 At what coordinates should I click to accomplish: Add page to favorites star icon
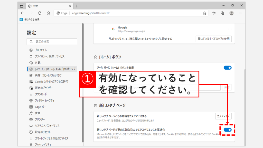204,13
